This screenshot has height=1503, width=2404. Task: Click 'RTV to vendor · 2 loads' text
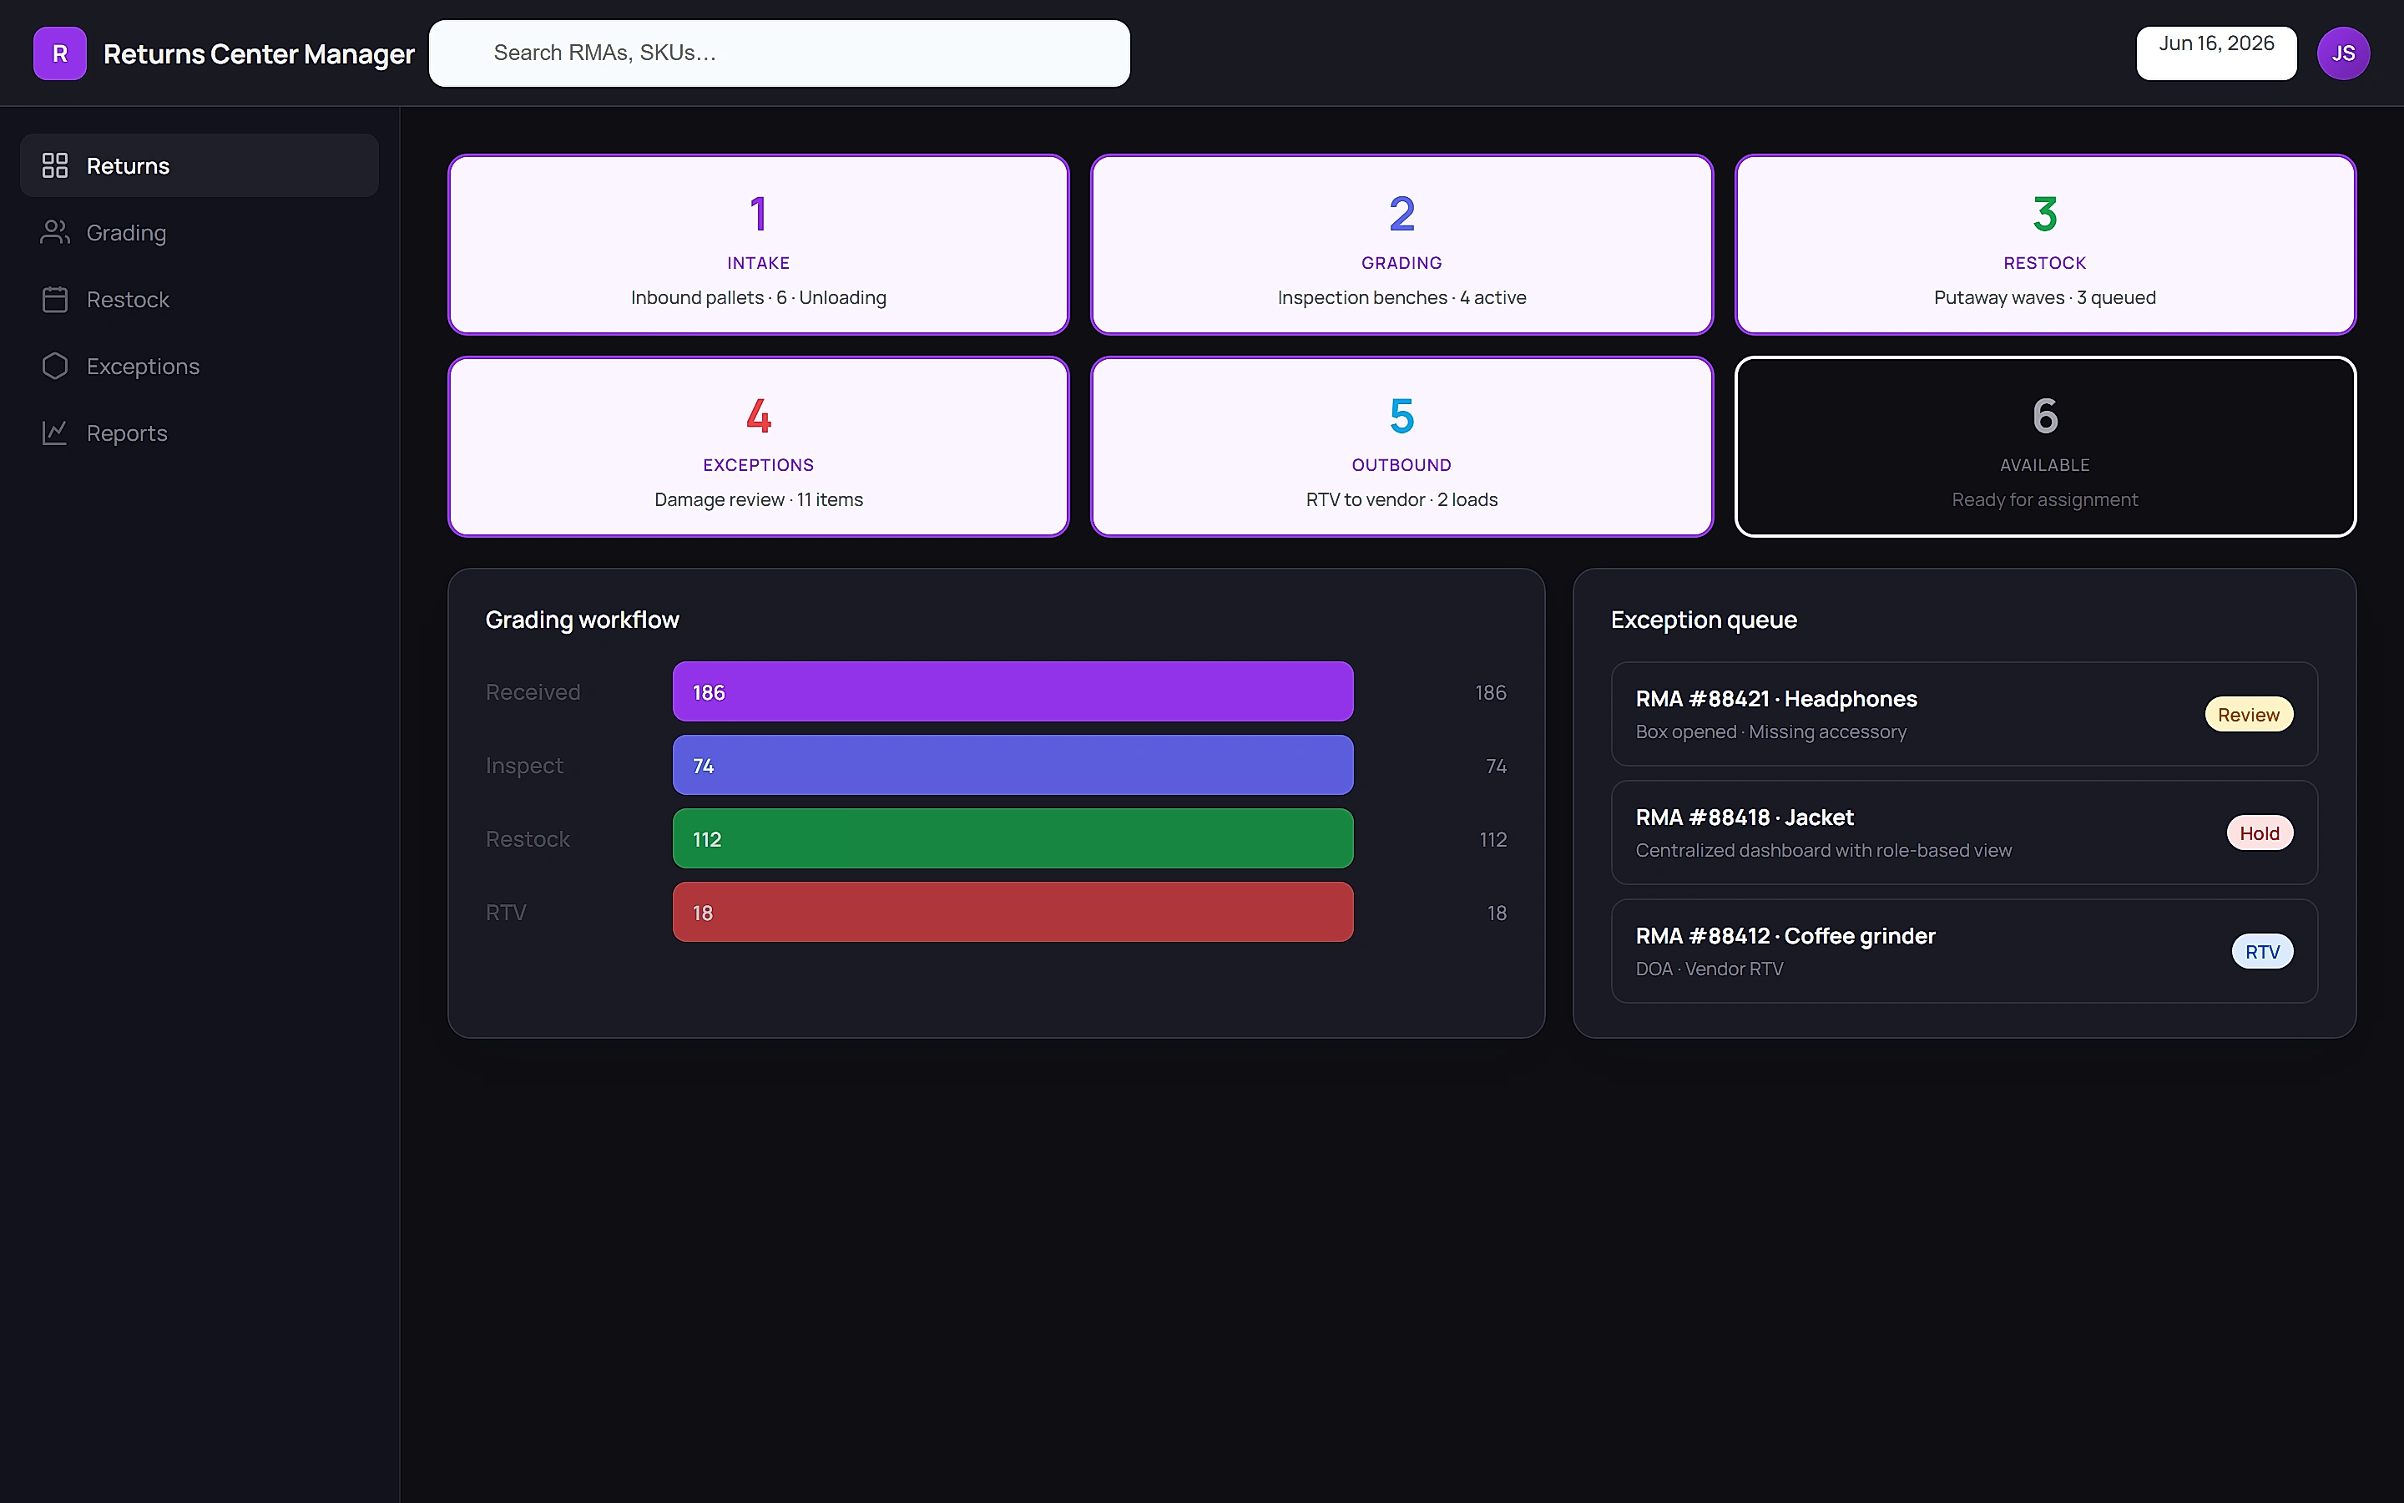[x=1401, y=500]
